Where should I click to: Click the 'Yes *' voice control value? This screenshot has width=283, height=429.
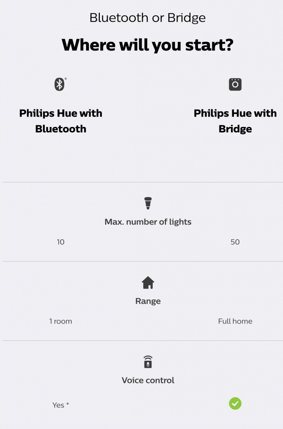click(60, 405)
